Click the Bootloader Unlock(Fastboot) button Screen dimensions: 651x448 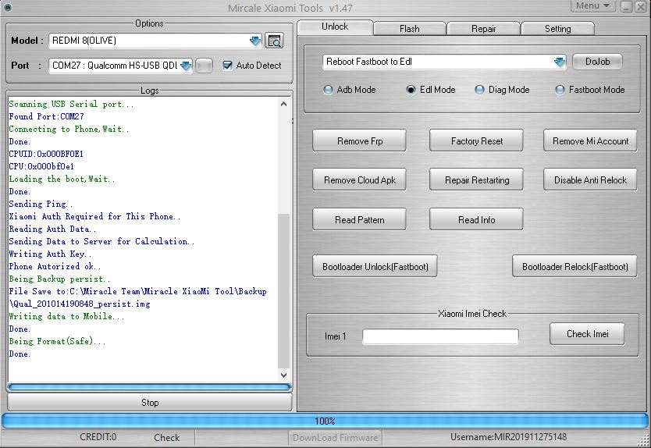pyautogui.click(x=375, y=266)
